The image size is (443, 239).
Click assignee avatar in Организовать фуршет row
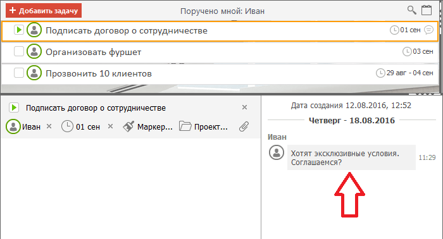(x=34, y=51)
